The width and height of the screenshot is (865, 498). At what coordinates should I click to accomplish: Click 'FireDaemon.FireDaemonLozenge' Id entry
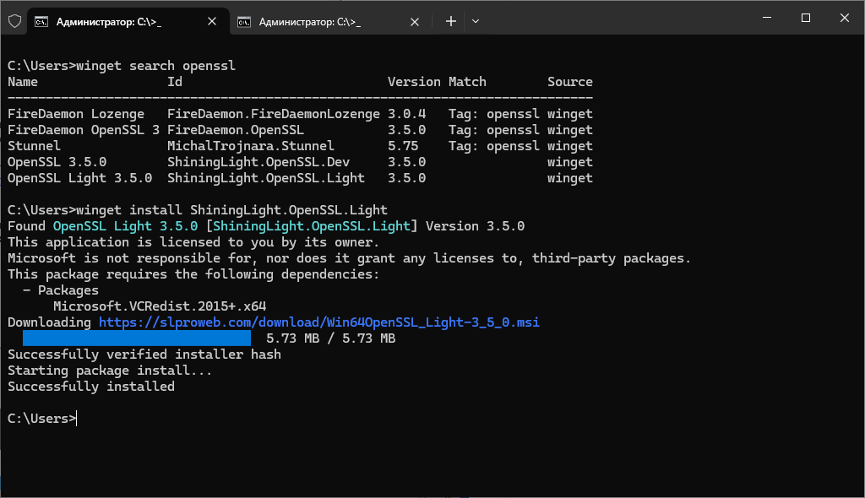pos(274,114)
